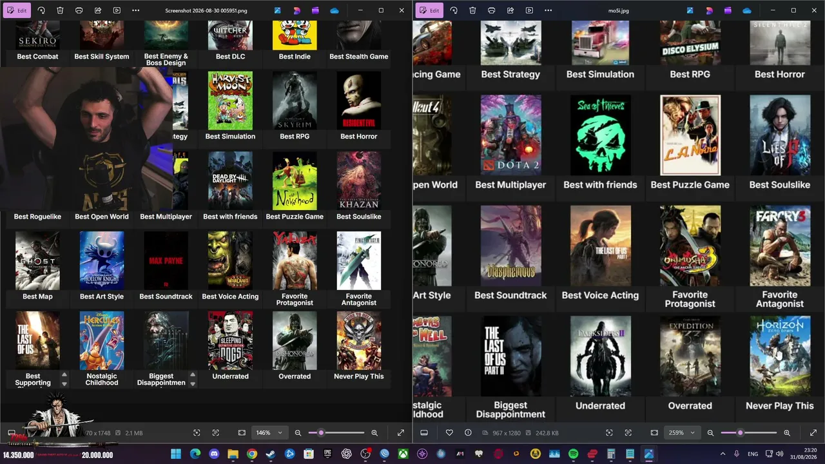Zoom out in the Screenshot png window
Viewport: 825px width, 464px height.
pos(298,433)
